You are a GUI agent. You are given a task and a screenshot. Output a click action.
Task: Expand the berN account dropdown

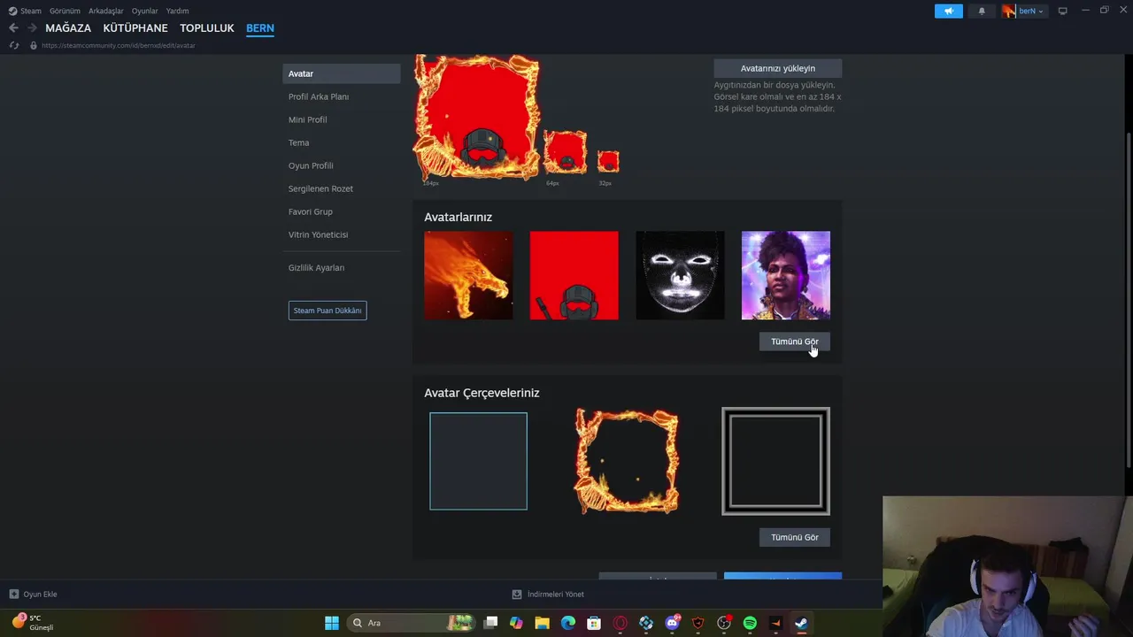(1024, 11)
